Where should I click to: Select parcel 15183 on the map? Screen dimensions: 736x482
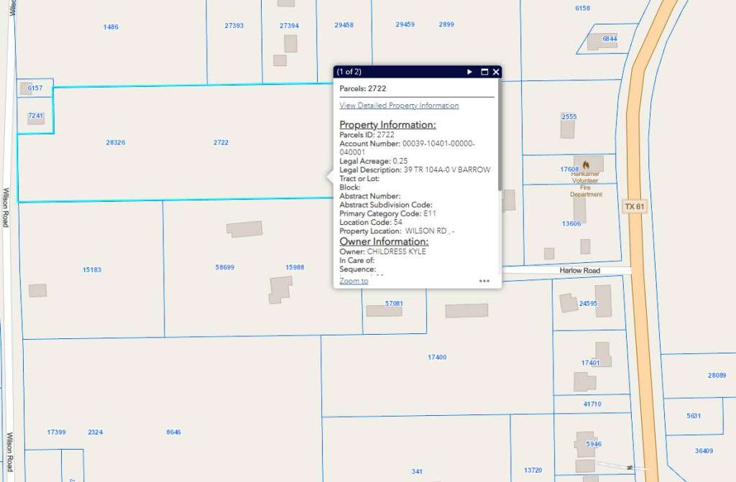pyautogui.click(x=93, y=269)
